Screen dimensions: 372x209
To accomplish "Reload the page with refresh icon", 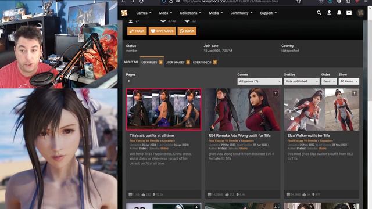I will tap(141, 1).
